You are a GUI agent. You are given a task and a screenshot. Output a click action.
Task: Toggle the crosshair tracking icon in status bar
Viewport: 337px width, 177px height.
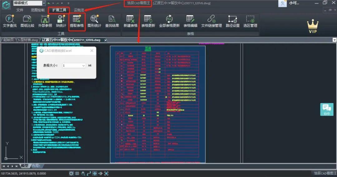[x=95, y=174]
